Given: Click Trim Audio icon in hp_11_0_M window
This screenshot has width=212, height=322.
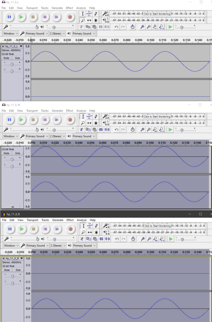Looking at the screenshot, I should click(101, 130).
